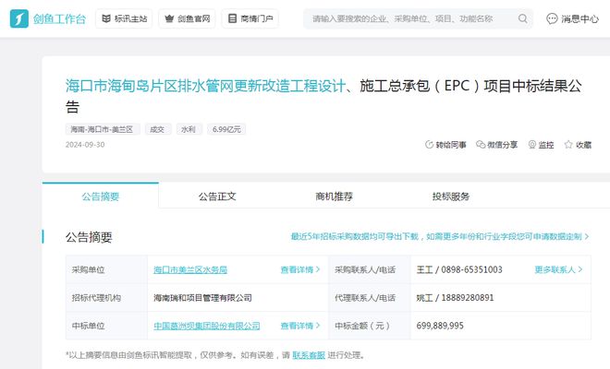Select the date 2024-09-30
The height and width of the screenshot is (369, 610).
[x=85, y=145]
